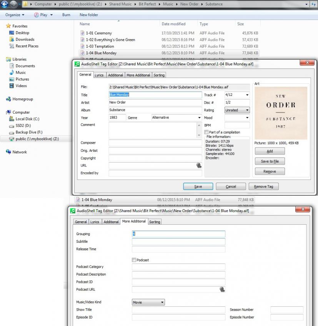Select the 1-01 Ceremony audio file

click(x=98, y=33)
